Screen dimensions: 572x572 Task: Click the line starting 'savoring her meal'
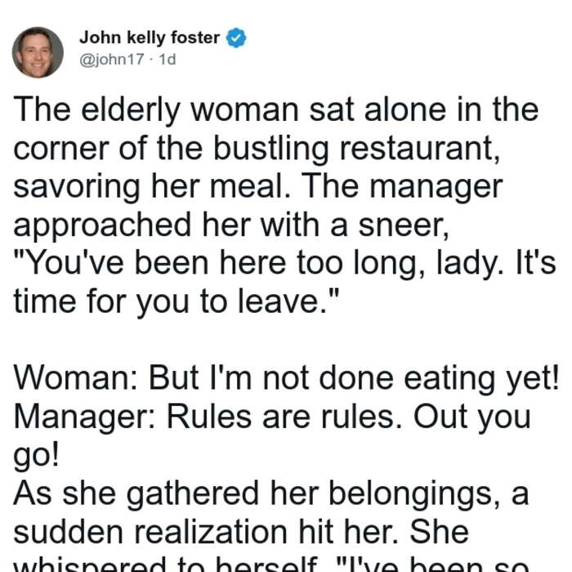point(258,186)
